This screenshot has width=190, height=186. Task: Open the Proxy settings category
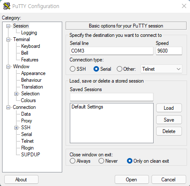tap(27, 121)
